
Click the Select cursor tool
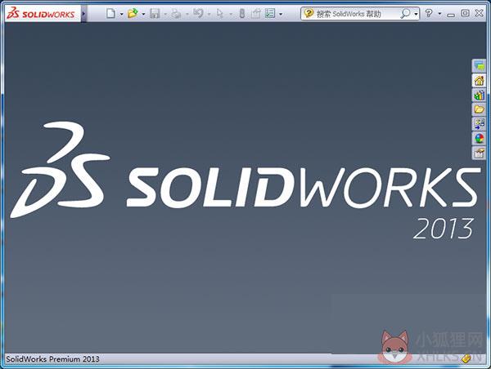tap(220, 13)
